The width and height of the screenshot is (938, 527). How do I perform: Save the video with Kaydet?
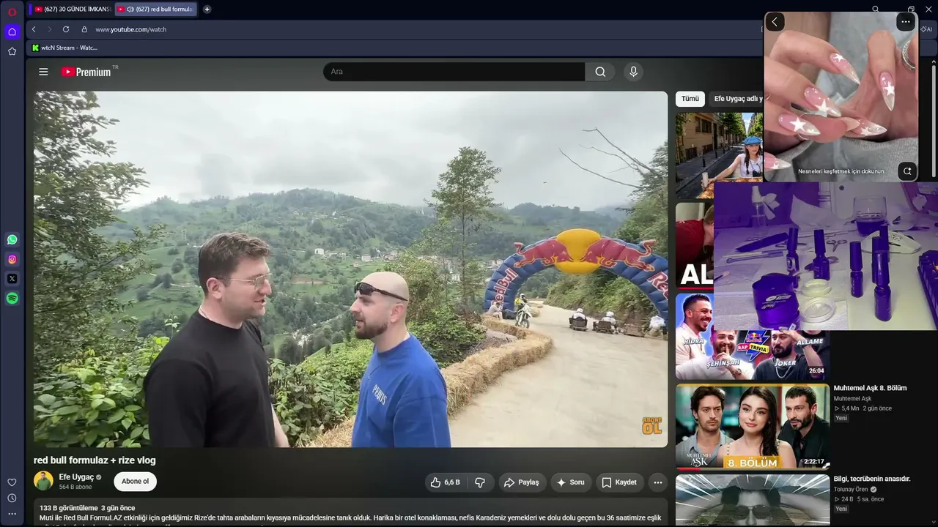click(619, 482)
